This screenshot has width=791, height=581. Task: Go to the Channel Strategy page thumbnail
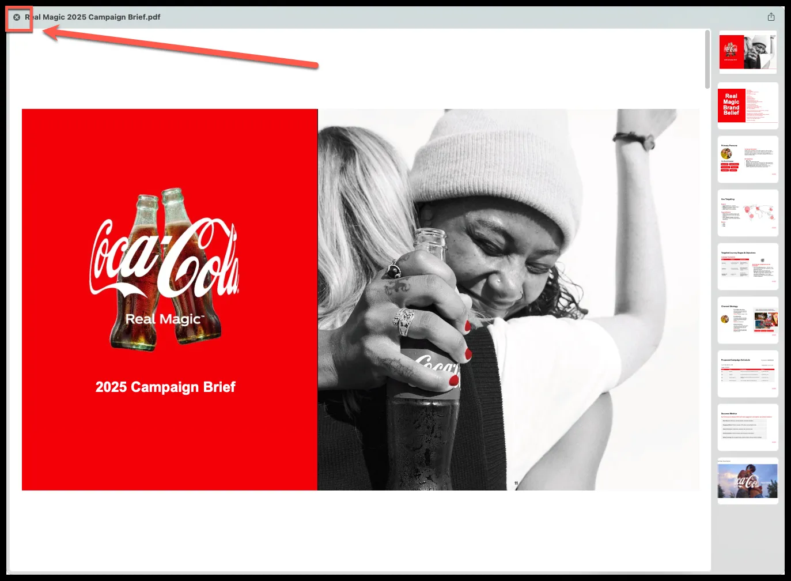click(748, 320)
